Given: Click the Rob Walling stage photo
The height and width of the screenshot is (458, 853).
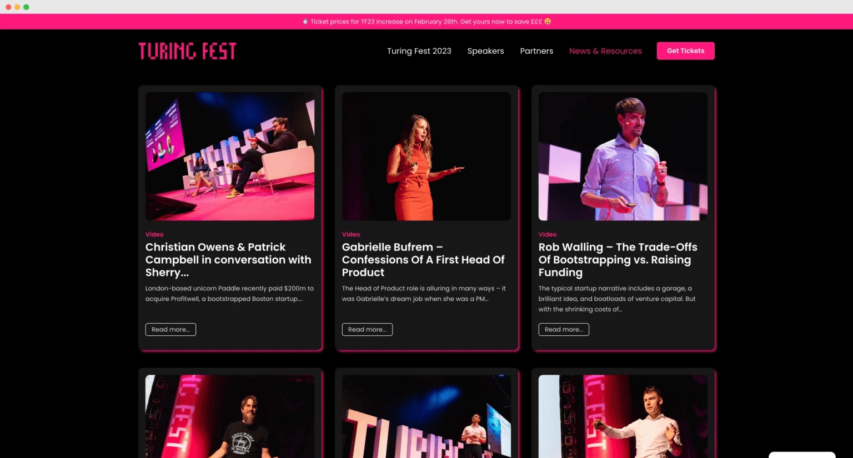Looking at the screenshot, I should pos(623,156).
